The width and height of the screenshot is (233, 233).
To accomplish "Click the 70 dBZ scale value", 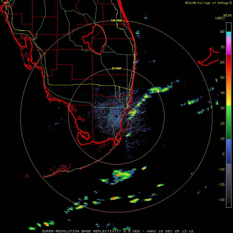I will tap(222, 47).
